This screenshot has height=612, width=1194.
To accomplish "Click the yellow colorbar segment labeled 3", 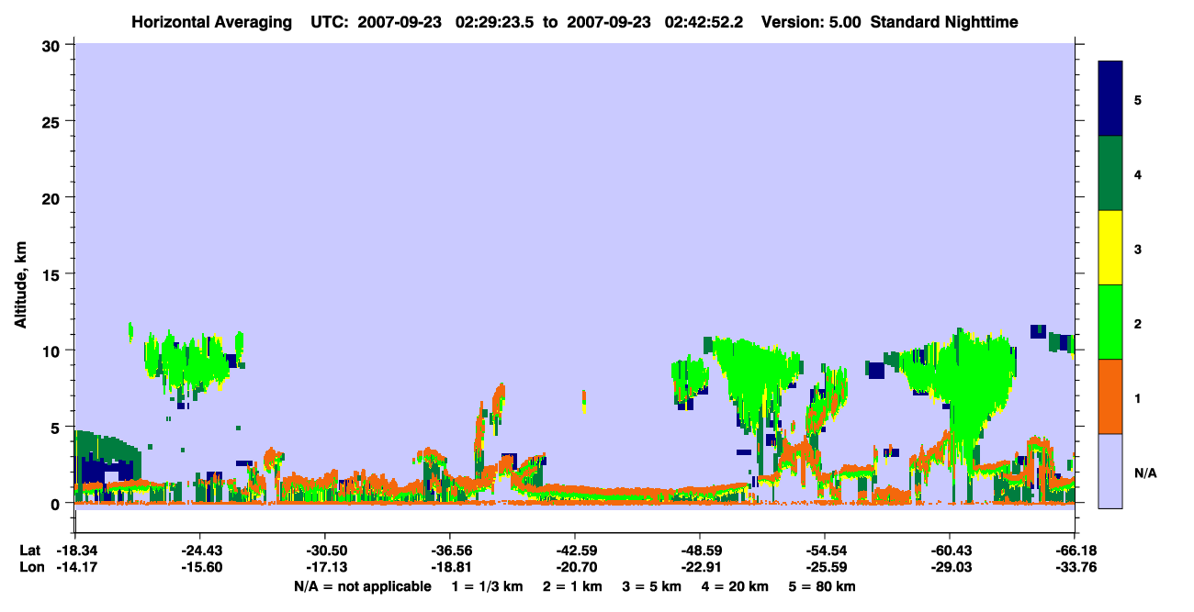I will [x=1110, y=248].
